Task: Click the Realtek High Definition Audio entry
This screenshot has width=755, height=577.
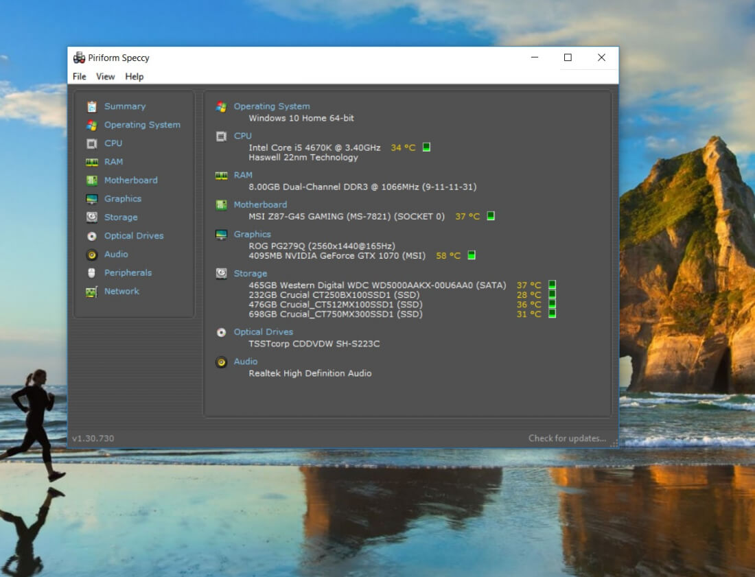Action: (x=310, y=373)
